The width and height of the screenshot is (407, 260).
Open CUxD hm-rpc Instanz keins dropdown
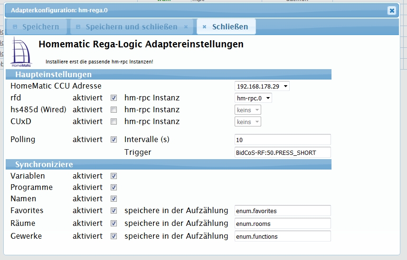(x=247, y=122)
